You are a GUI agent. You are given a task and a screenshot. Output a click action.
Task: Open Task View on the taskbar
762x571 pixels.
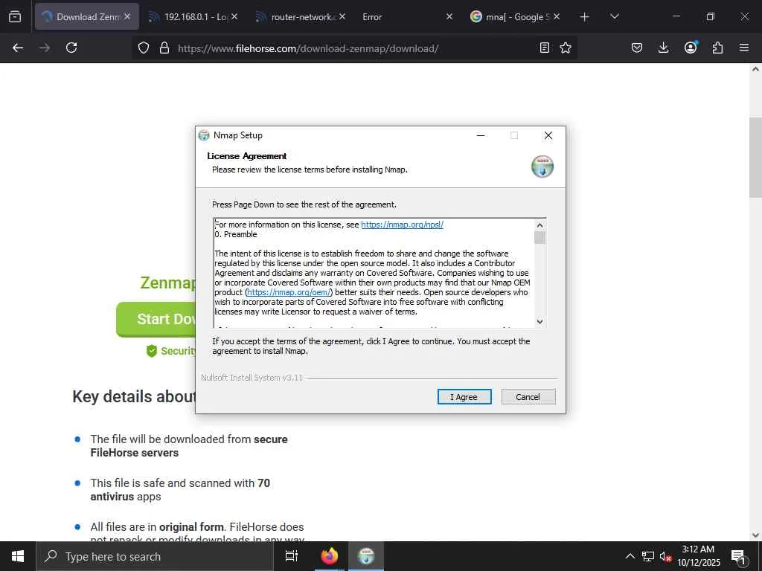pyautogui.click(x=292, y=556)
